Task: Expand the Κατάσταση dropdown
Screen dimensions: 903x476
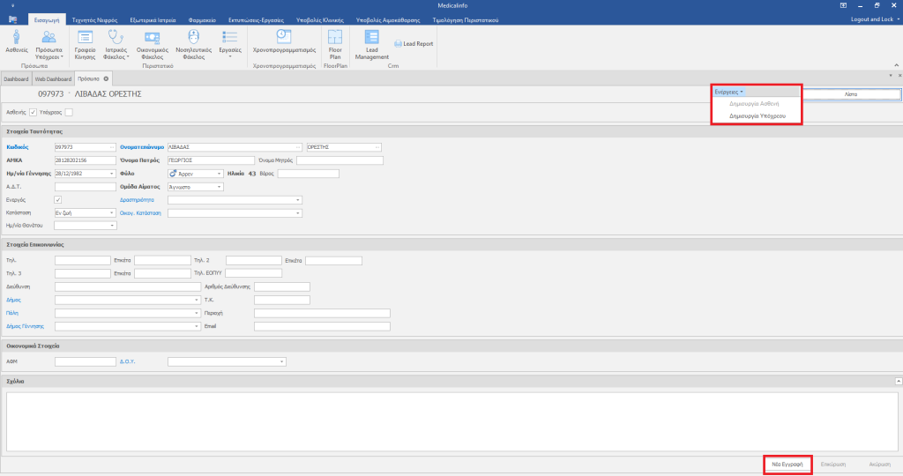Action: tap(111, 213)
